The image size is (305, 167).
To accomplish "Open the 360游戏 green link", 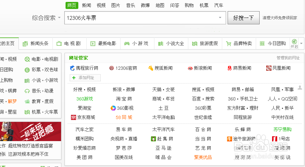I will (x=85, y=99).
